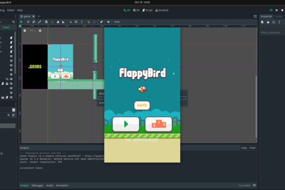285x190 pixels.
Task: Toggle grid snapping icon
Action: click(x=76, y=22)
